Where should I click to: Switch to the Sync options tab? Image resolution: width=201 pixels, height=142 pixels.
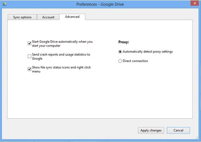point(22,17)
